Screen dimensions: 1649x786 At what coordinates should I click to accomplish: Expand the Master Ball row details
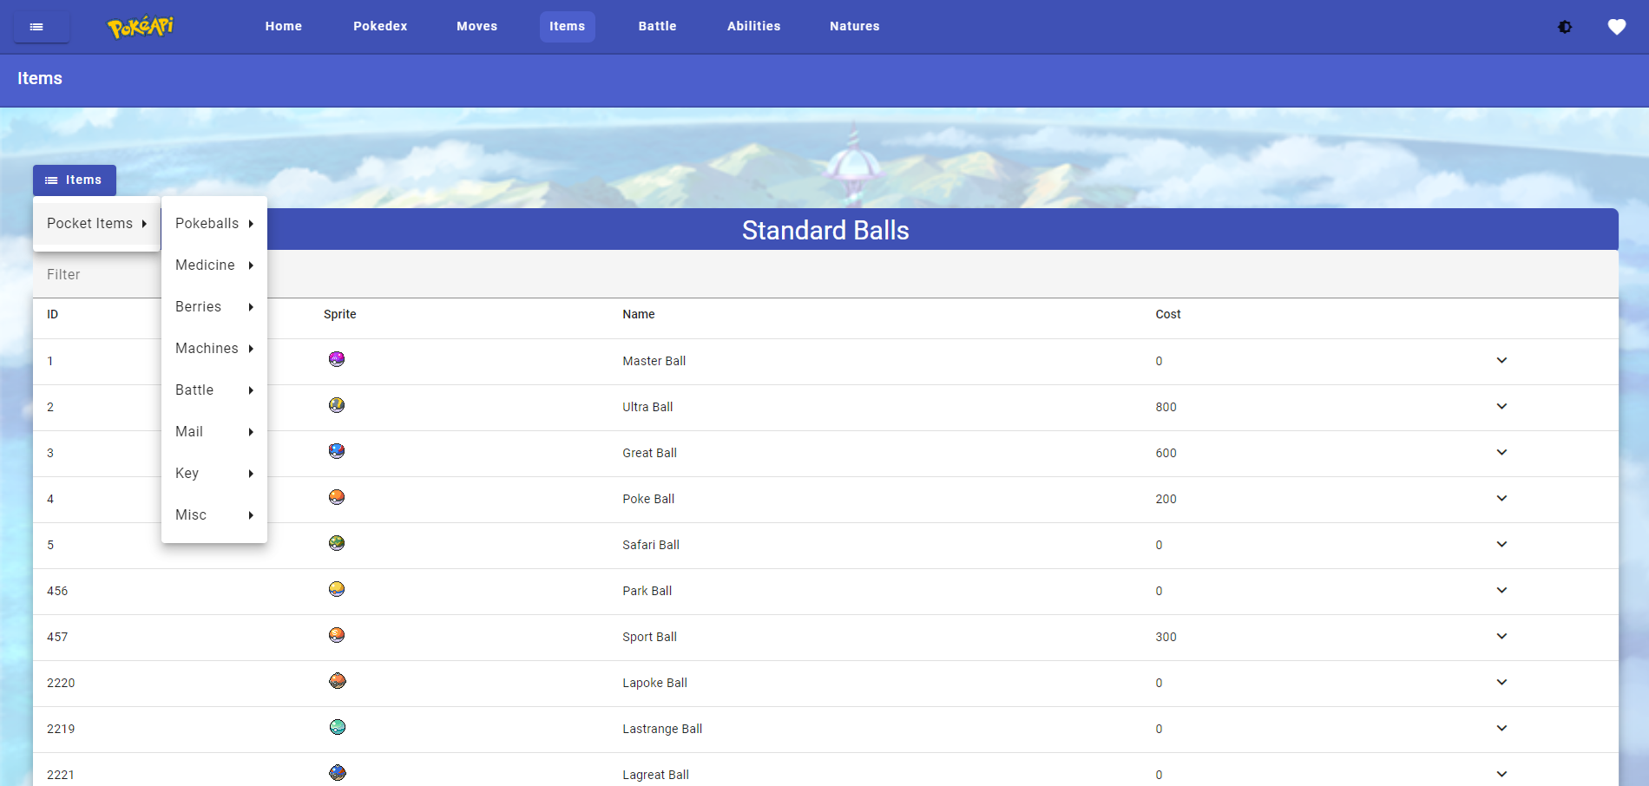click(1501, 360)
